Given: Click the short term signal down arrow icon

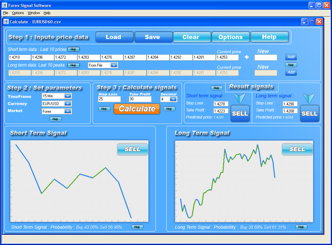Looking at the screenshot, I should pyautogui.click(x=240, y=98).
